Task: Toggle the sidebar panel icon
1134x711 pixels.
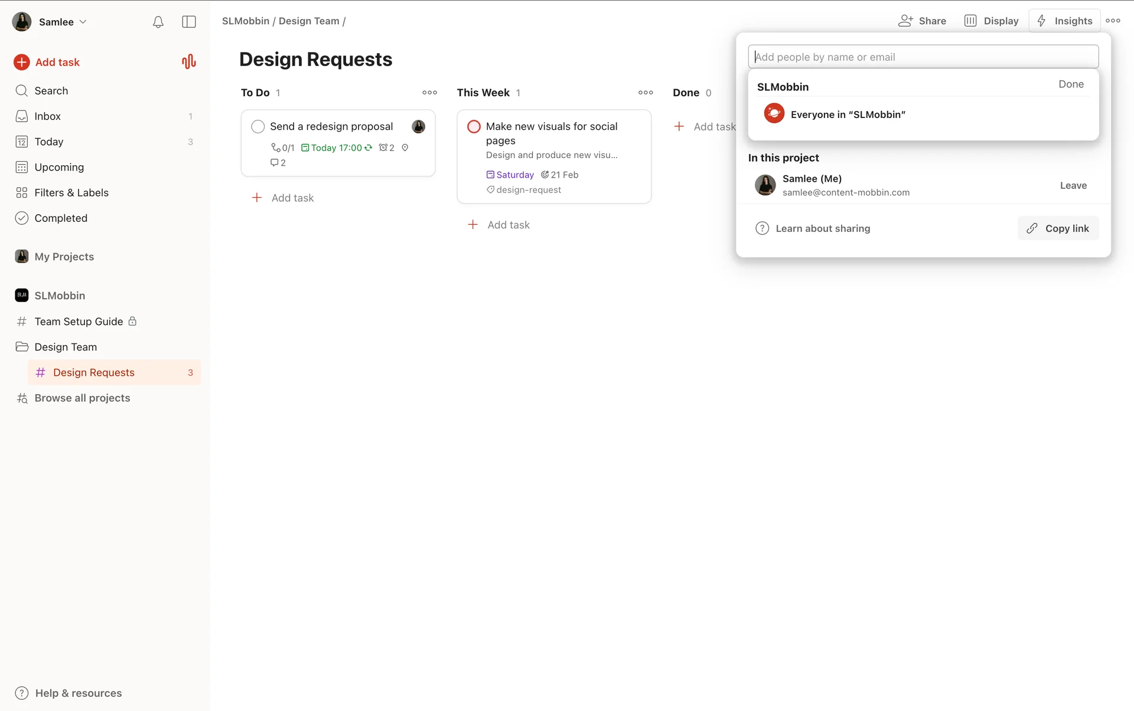Action: [x=189, y=22]
